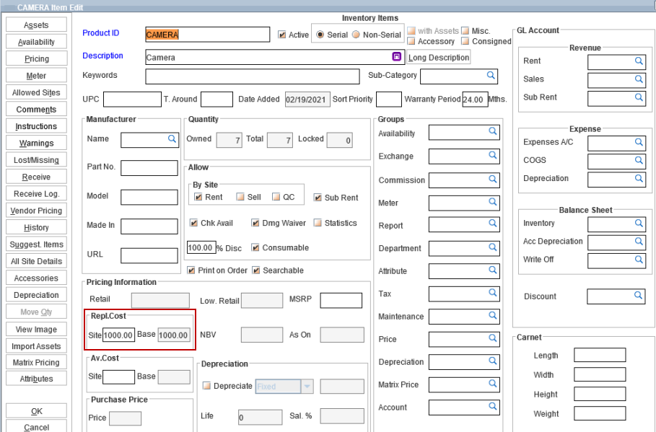This screenshot has width=656, height=432.
Task: Click the purple icon beside Description field
Action: point(396,57)
